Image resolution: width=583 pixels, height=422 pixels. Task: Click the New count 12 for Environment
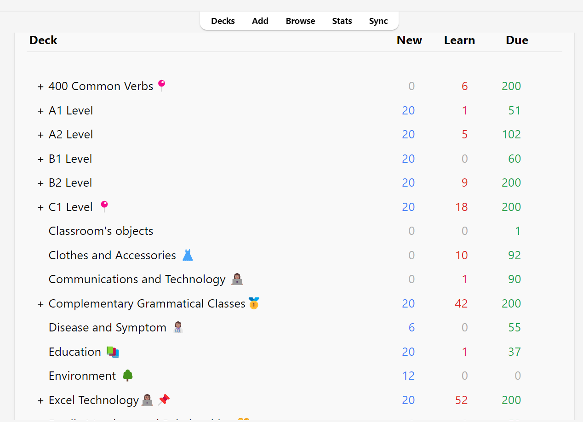[408, 376]
